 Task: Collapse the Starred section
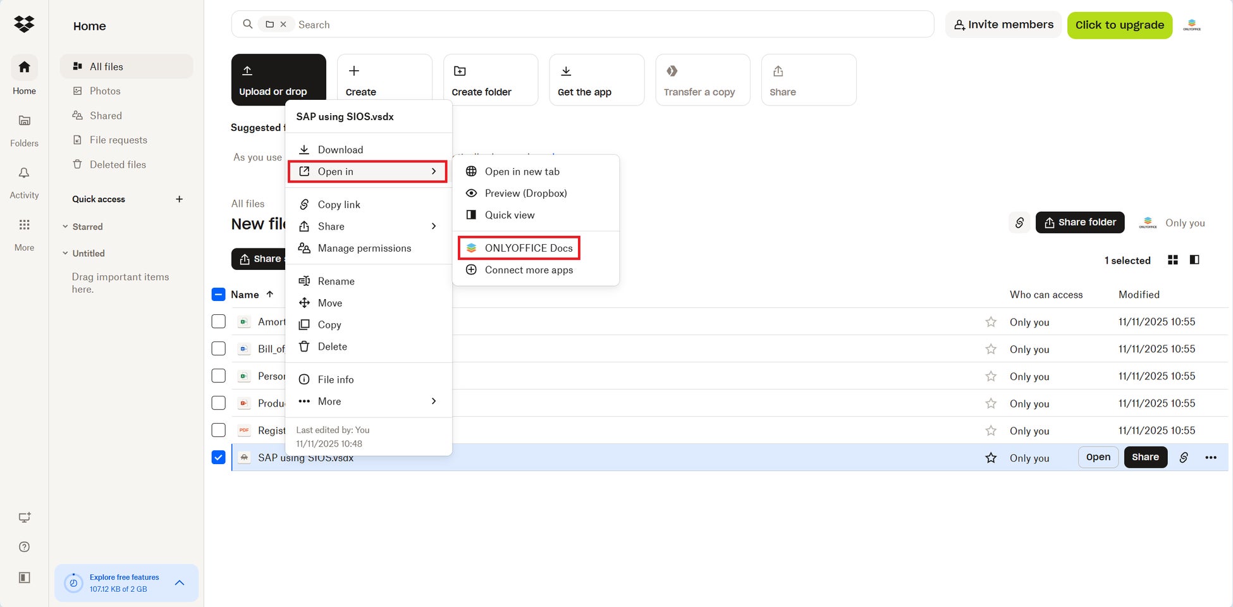coord(65,226)
